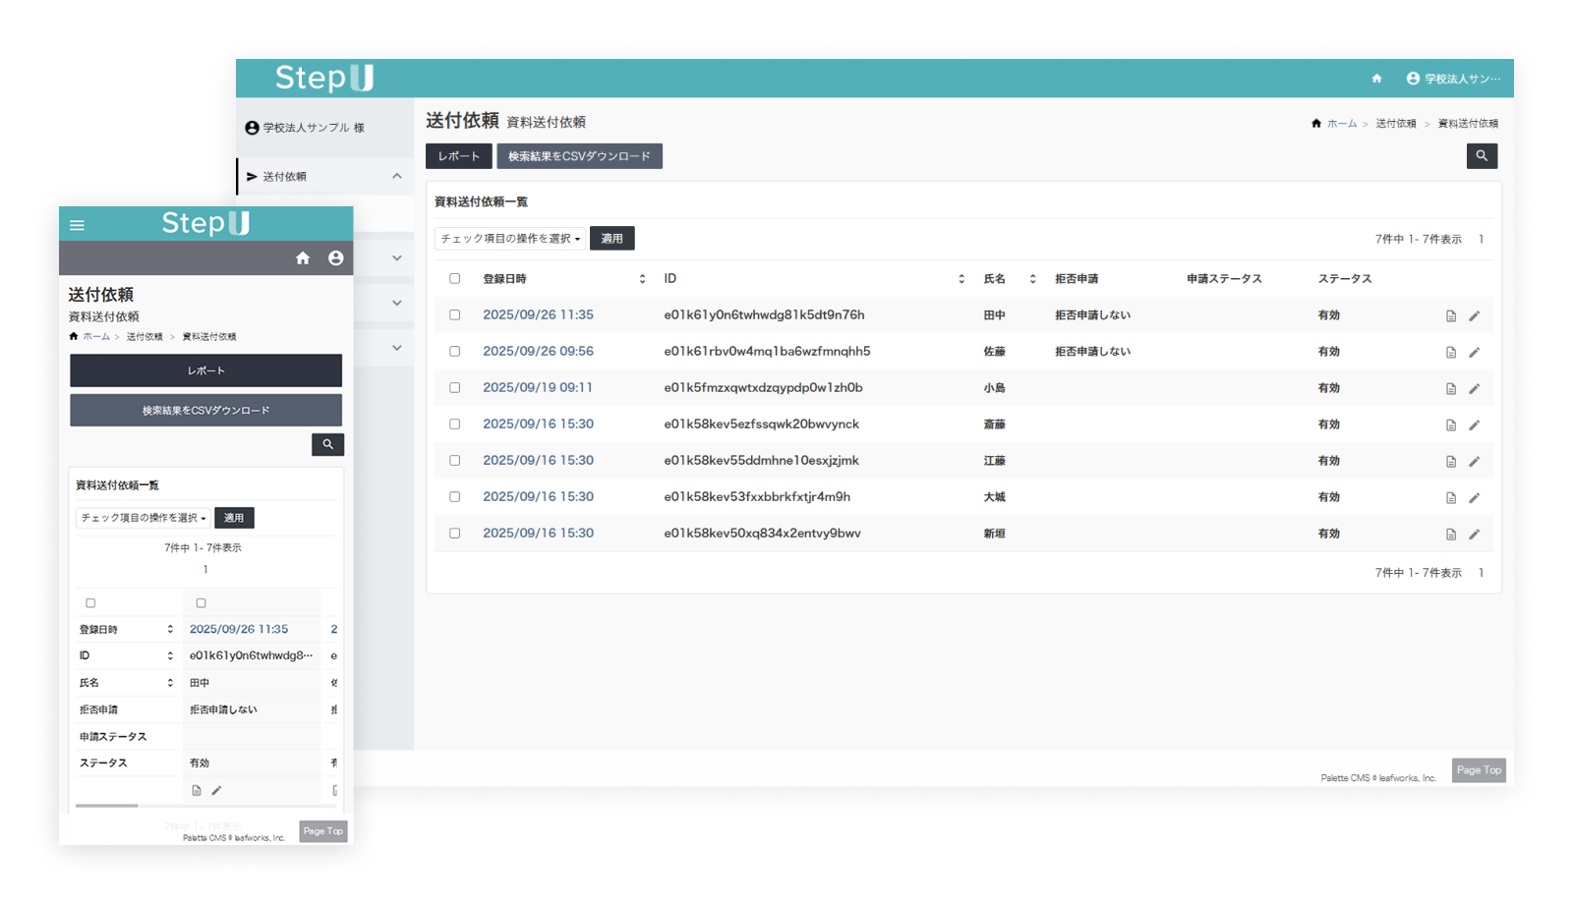Select 送付依頼 in the left sidebar menu
The width and height of the screenshot is (1573, 904).
[285, 177]
